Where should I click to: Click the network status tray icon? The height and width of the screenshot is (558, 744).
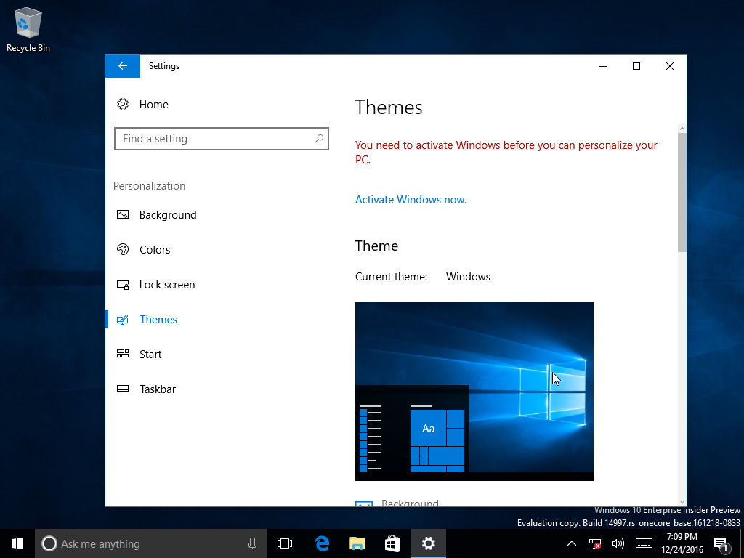tap(594, 543)
